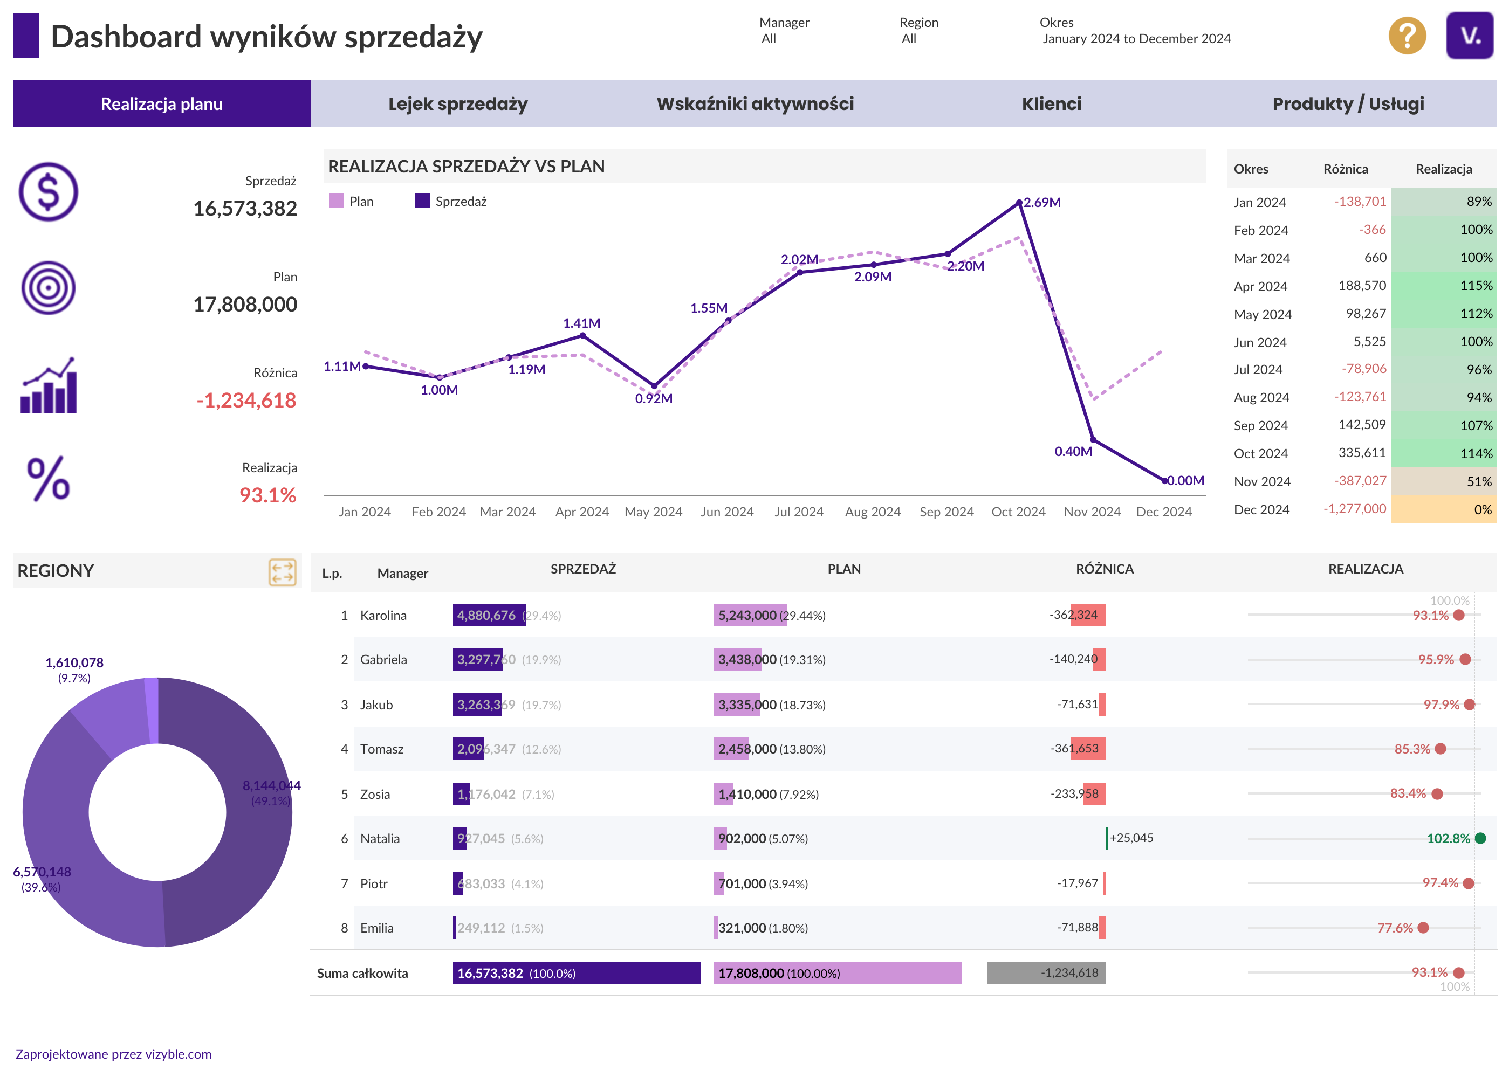Screen dimensions: 1509x1077
Task: Sort by the PLAN column header
Action: click(843, 569)
